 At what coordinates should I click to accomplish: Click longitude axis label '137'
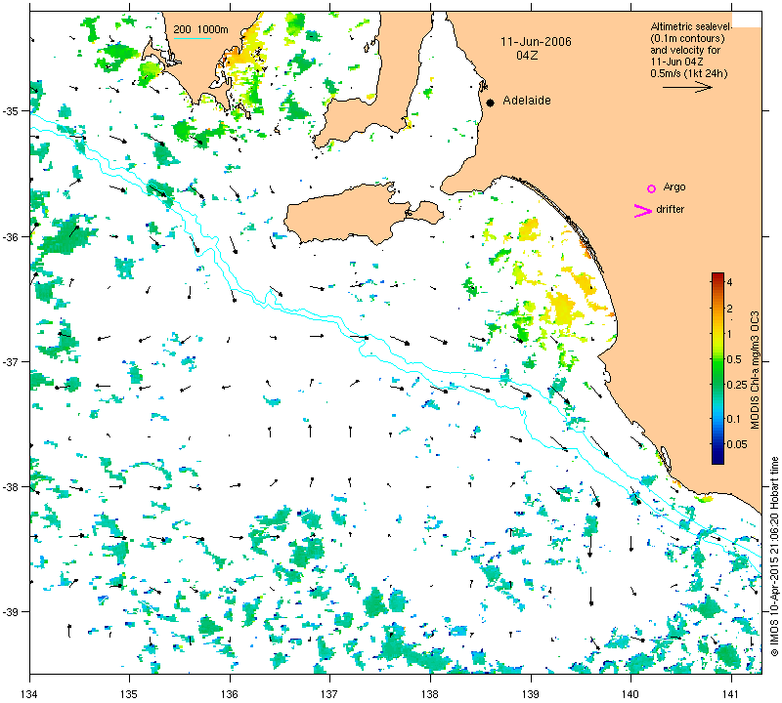click(329, 694)
